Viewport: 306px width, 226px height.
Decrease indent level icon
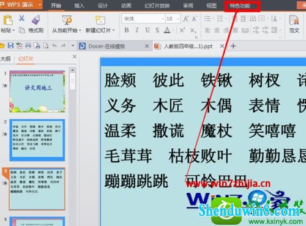pyautogui.click(x=235, y=19)
